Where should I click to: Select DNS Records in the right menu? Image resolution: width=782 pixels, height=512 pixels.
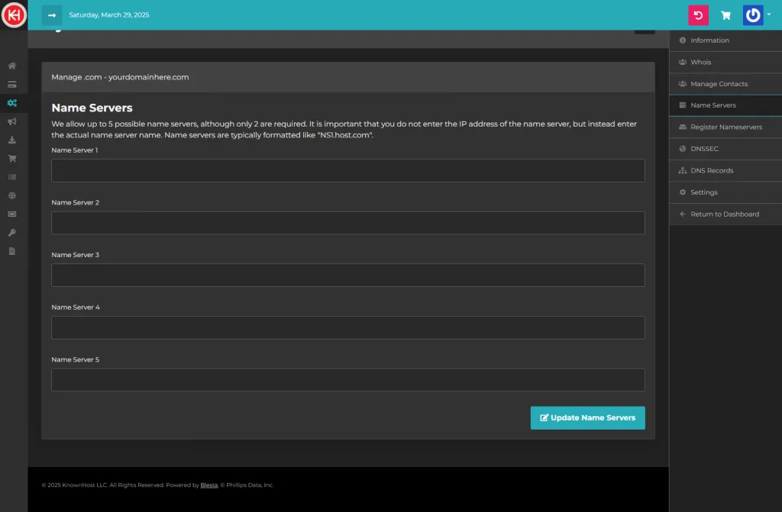pos(712,171)
